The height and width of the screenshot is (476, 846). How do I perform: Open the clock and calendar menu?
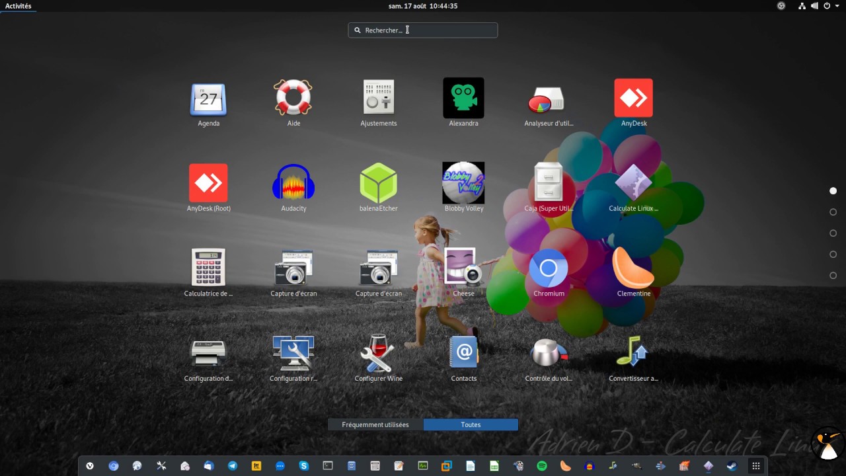(x=423, y=6)
